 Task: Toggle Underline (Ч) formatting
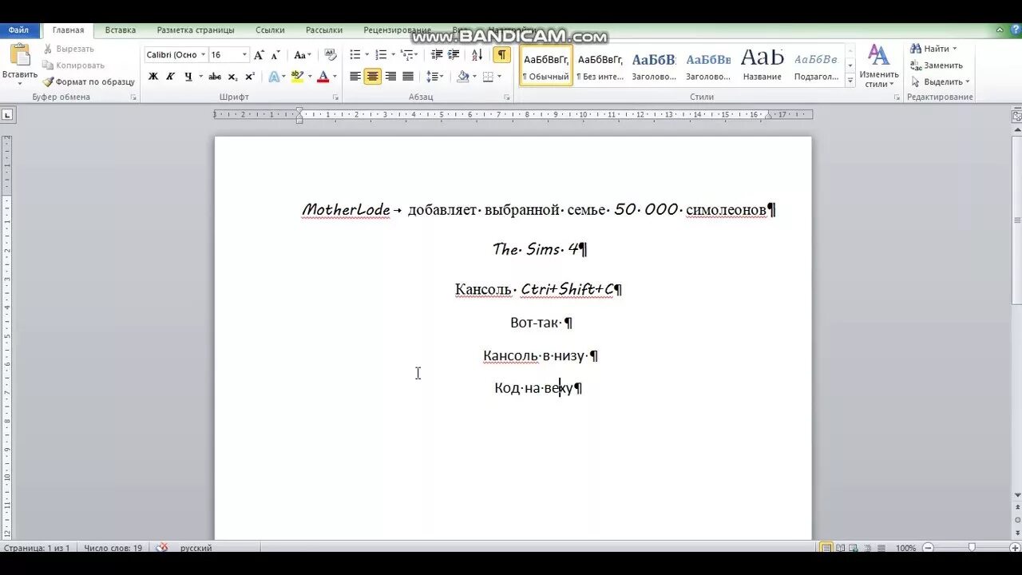click(x=188, y=77)
